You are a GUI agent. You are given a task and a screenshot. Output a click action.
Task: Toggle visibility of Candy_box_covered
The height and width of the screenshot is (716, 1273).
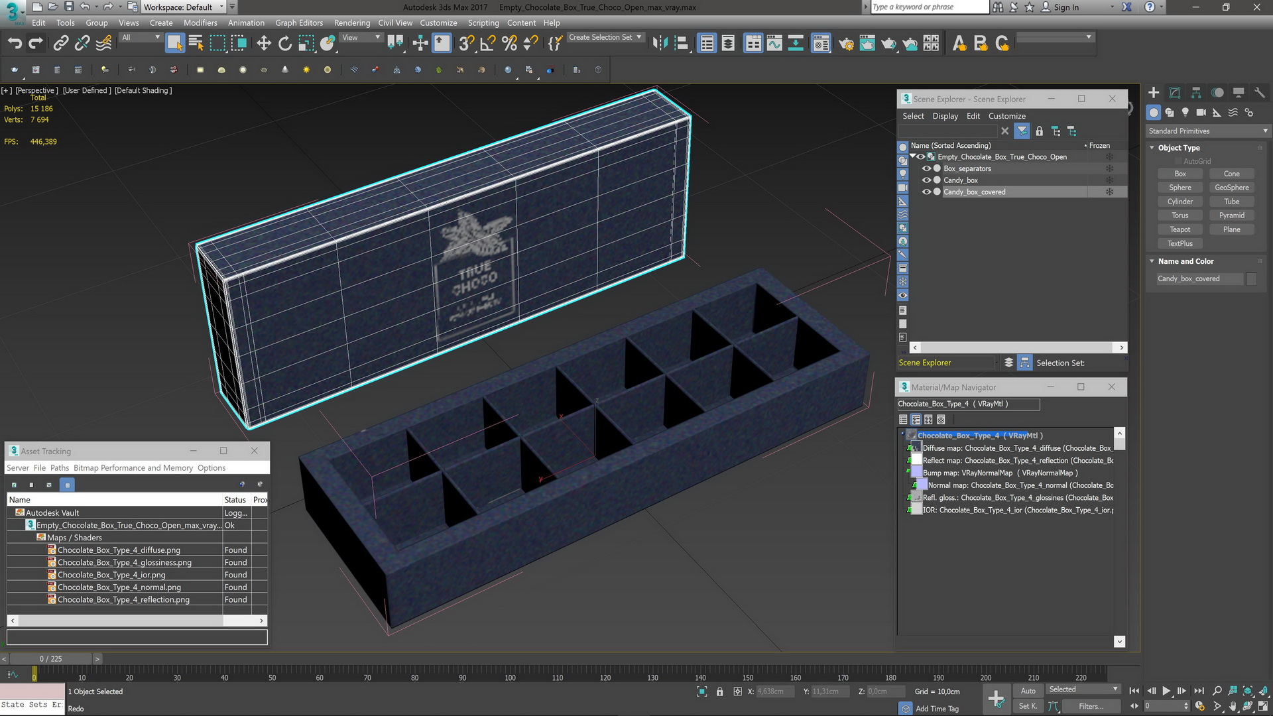pyautogui.click(x=927, y=192)
